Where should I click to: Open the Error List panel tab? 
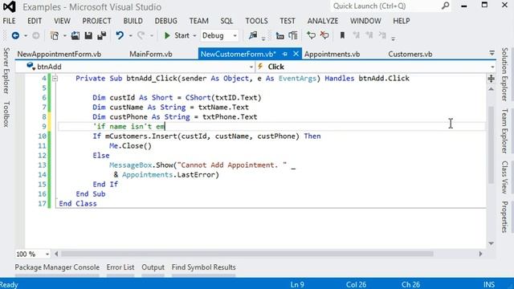(x=120, y=267)
